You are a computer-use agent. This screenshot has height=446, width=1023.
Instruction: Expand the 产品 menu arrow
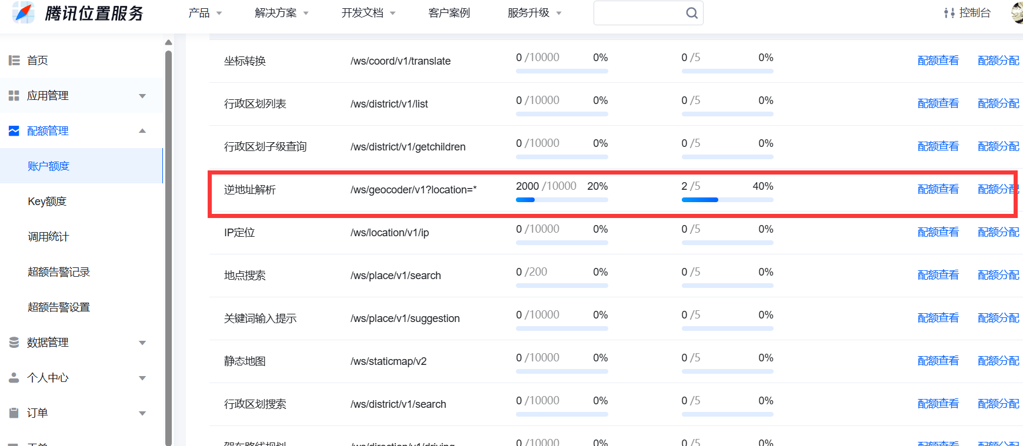[219, 14]
